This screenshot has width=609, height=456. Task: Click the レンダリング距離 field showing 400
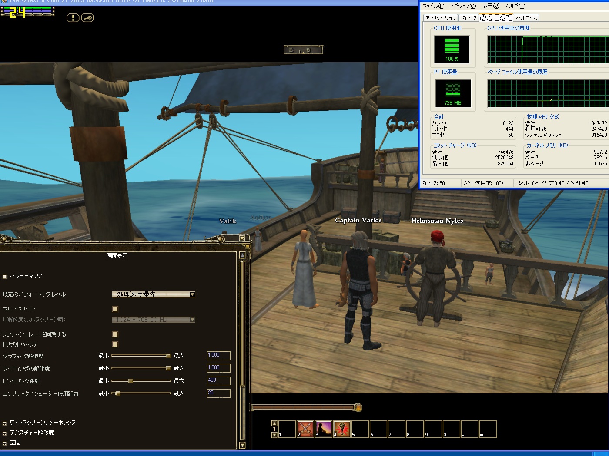(x=219, y=381)
